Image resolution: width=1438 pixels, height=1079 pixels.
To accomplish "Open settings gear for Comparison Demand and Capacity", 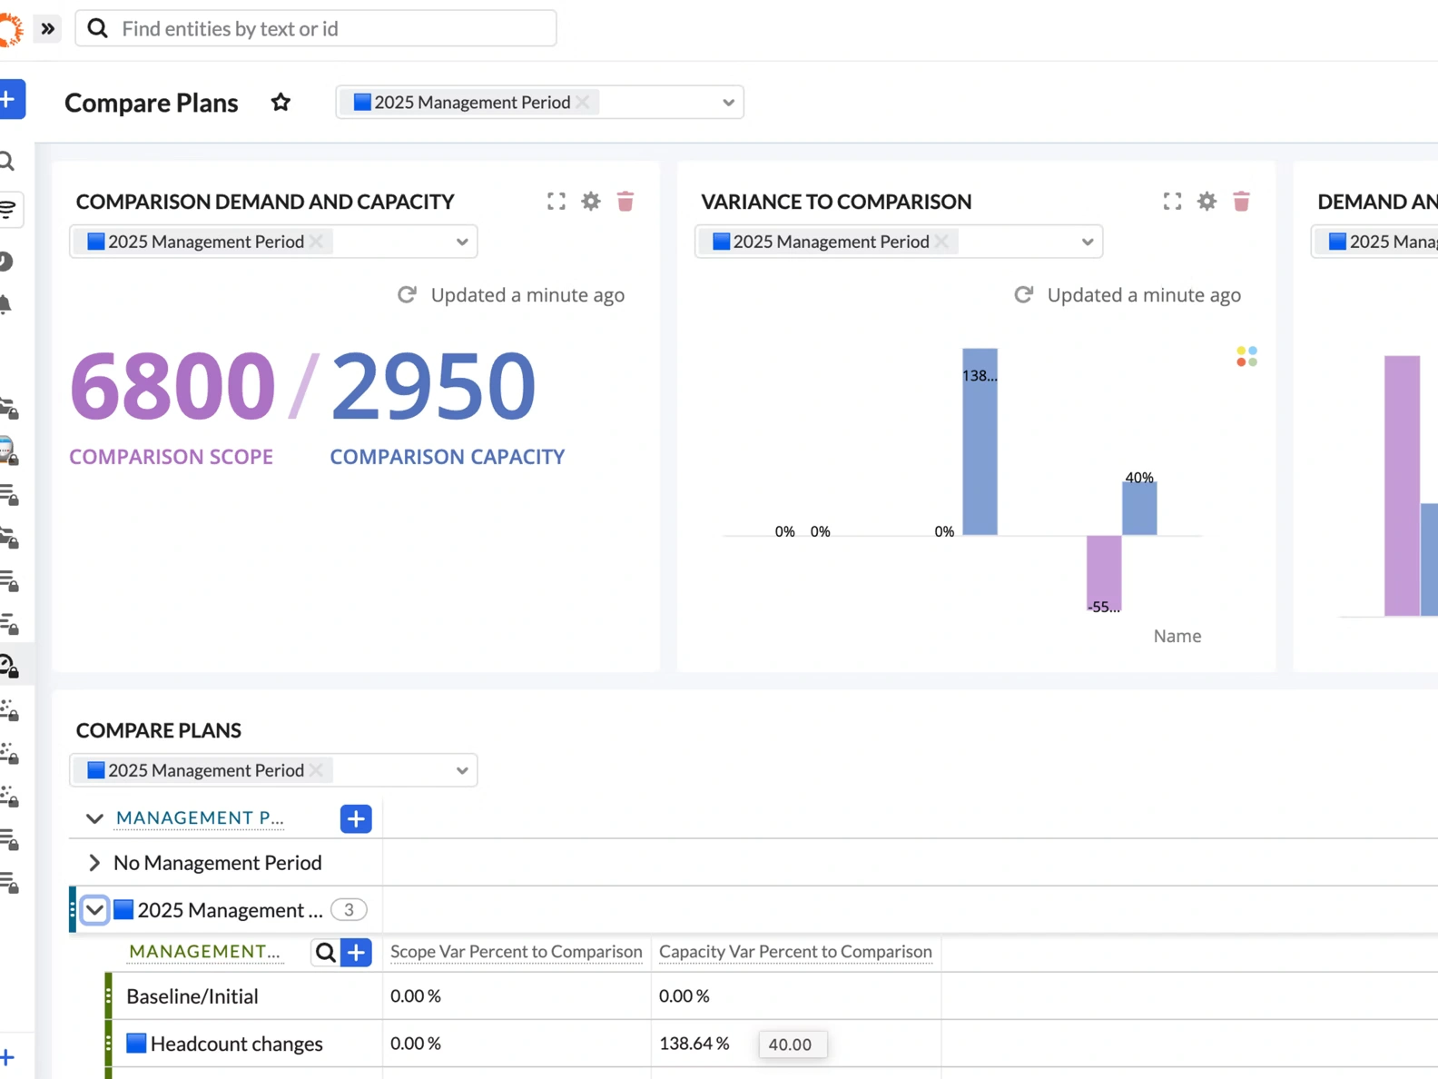I will tap(591, 202).
